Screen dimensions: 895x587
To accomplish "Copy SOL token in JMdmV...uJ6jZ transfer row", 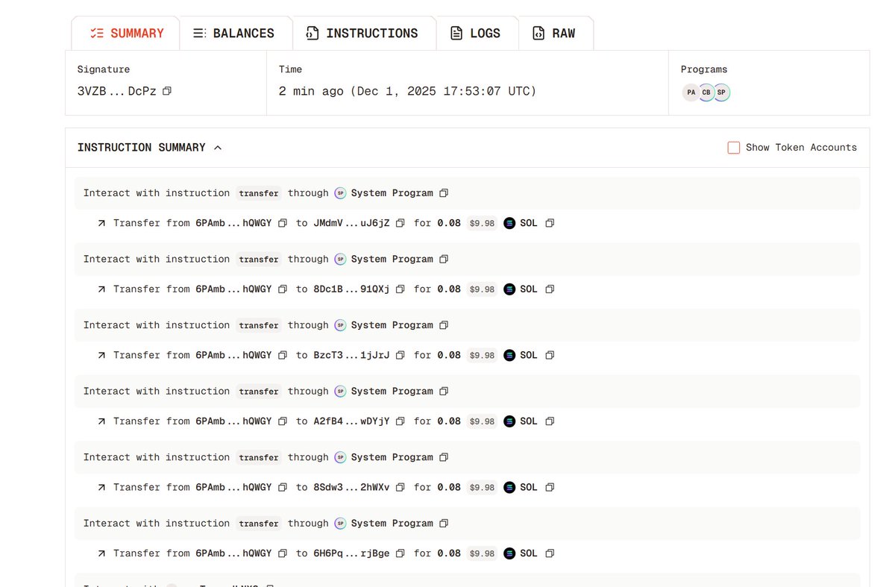I will point(550,223).
